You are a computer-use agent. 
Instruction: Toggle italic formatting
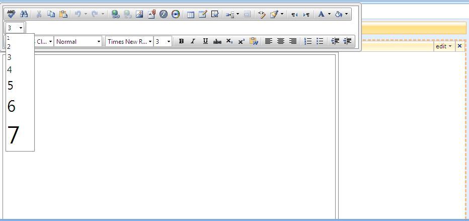tap(193, 41)
